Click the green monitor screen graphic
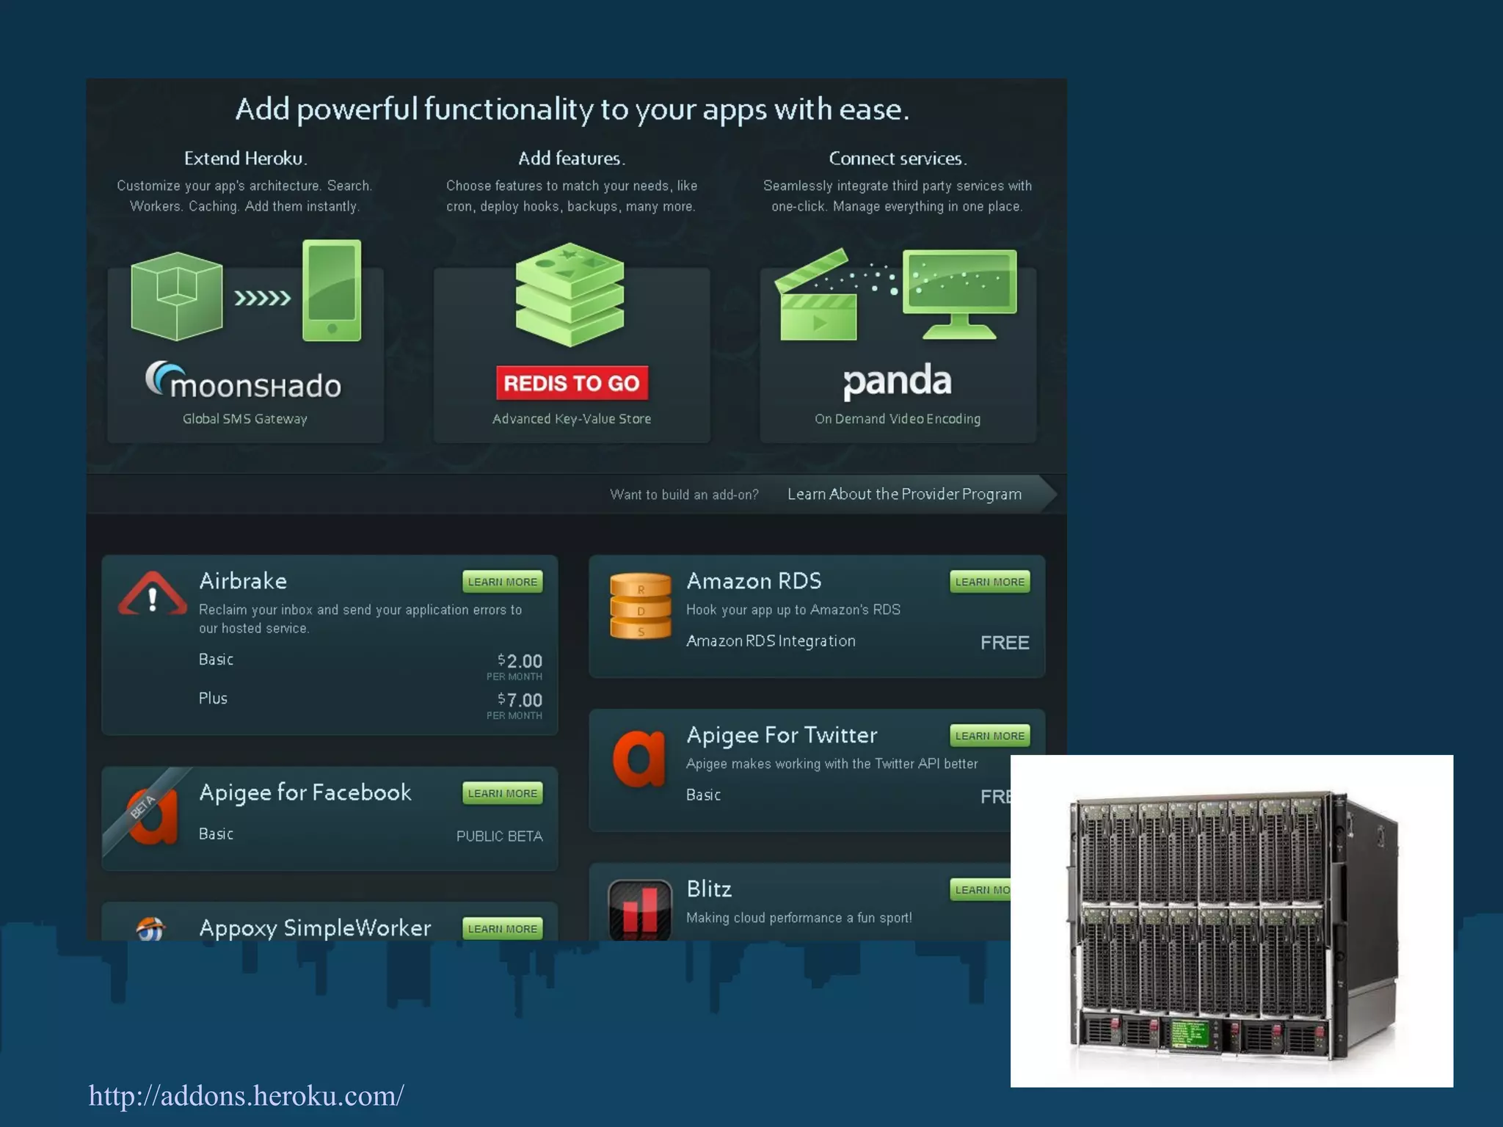1503x1127 pixels. tap(959, 295)
